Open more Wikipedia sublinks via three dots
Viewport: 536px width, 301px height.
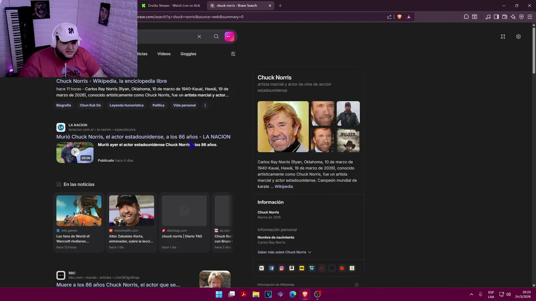click(x=205, y=105)
